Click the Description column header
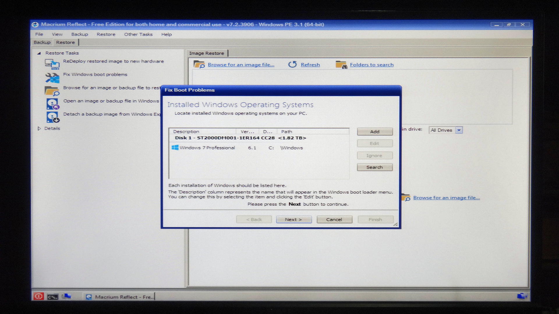559x314 pixels. tap(203, 131)
